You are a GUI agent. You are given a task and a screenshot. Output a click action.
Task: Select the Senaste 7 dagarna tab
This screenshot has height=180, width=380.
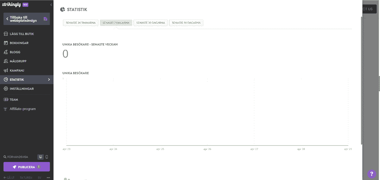[x=116, y=23]
